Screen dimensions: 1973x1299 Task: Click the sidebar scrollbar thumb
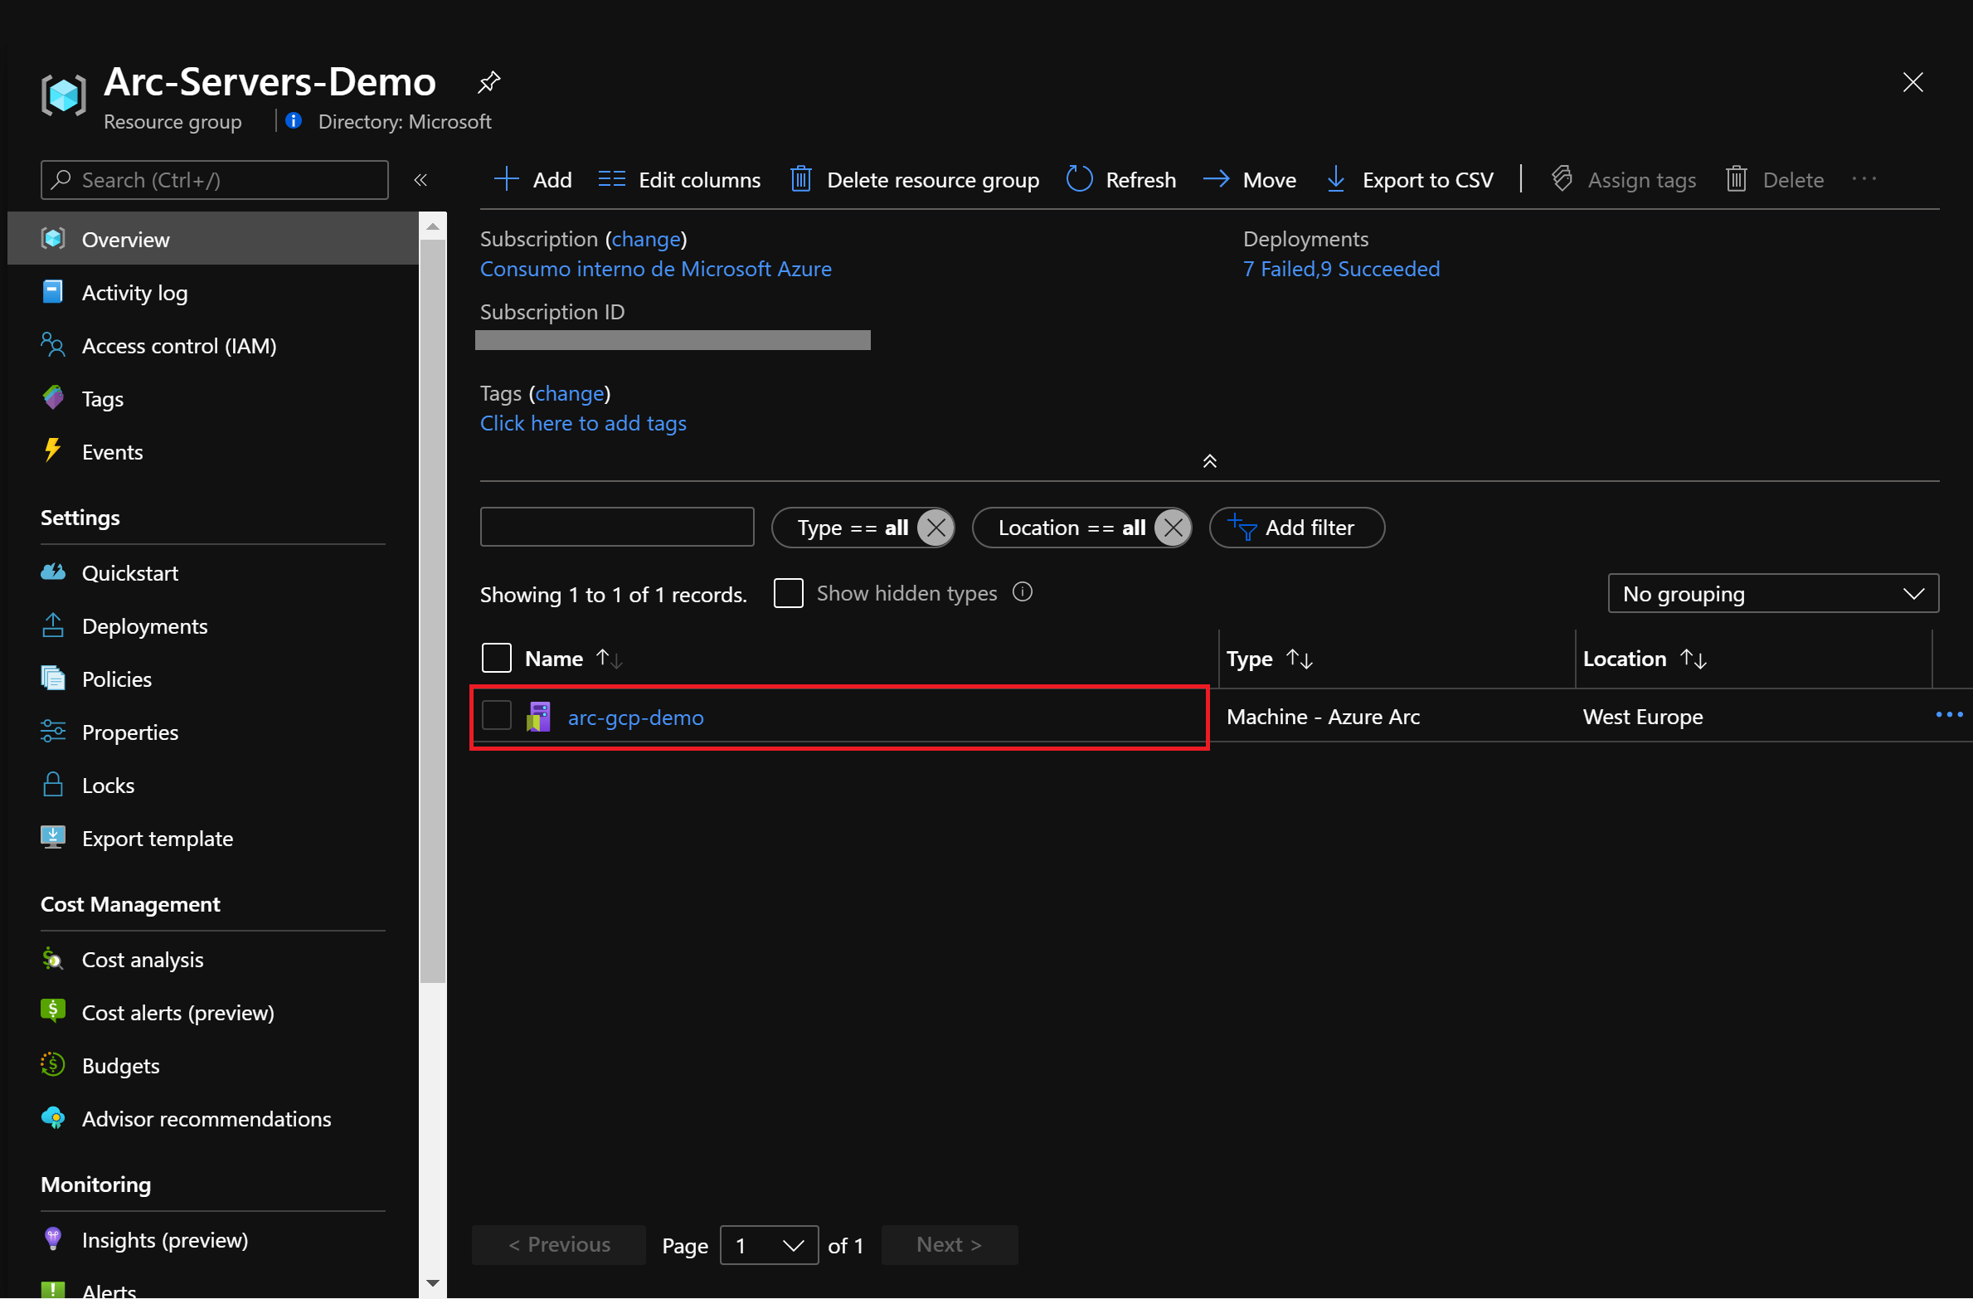tap(432, 612)
